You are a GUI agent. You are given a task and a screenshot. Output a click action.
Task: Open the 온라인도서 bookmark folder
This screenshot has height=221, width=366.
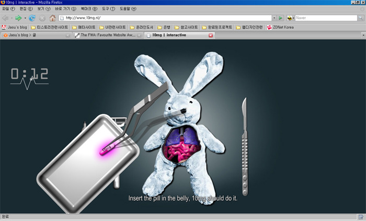coord(142,27)
